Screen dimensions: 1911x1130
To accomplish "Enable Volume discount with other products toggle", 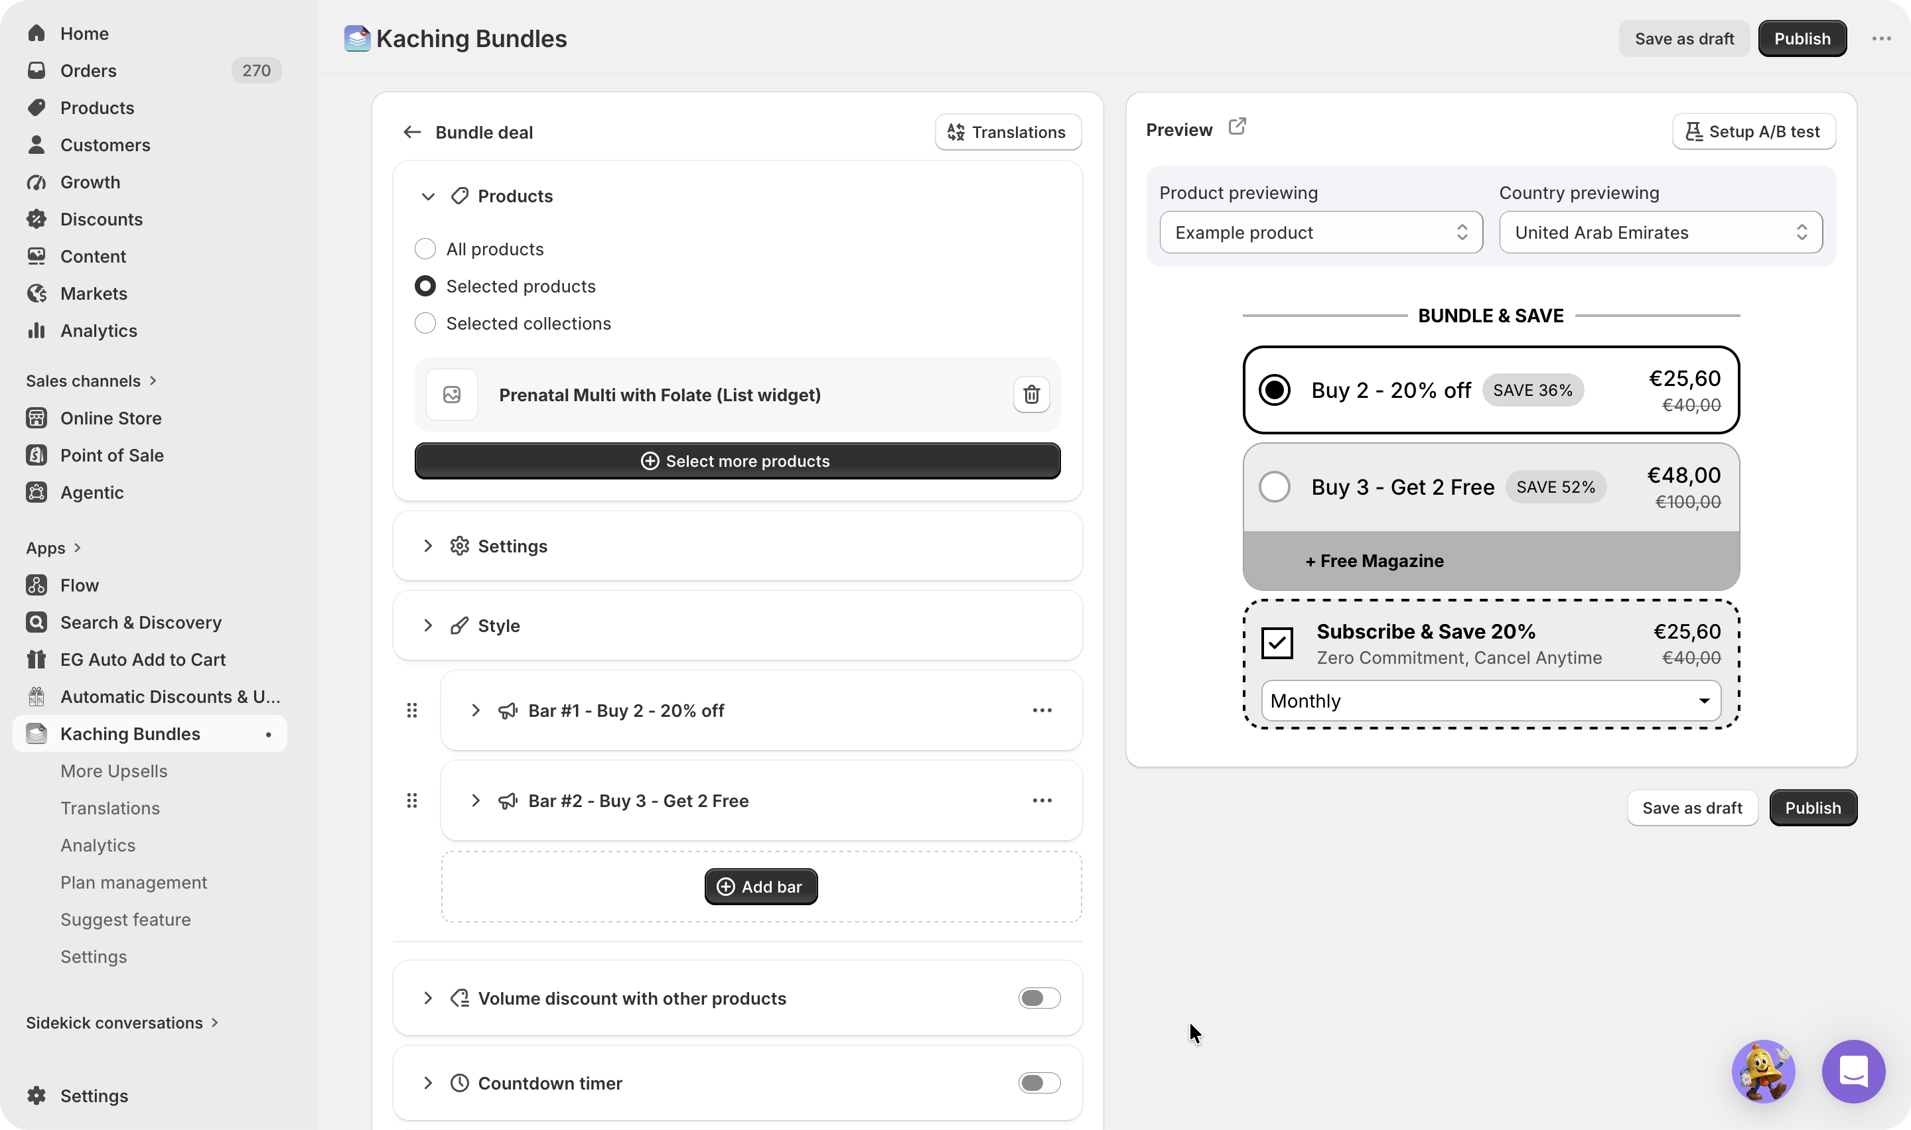I will pos(1039,998).
